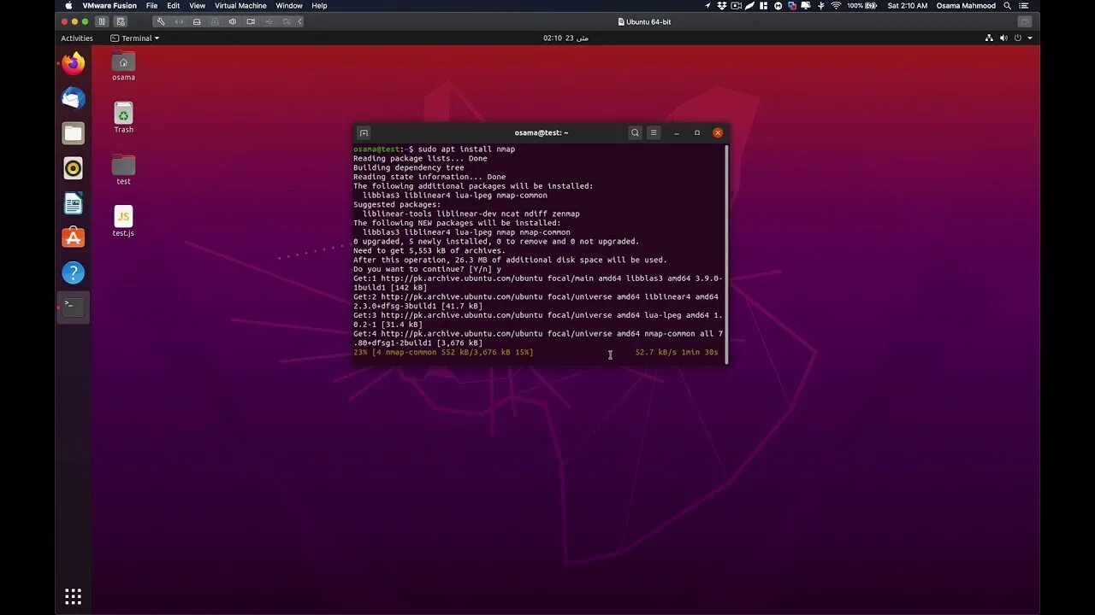Open the Terminal app menu dropdown
This screenshot has height=615, width=1095.
click(135, 38)
